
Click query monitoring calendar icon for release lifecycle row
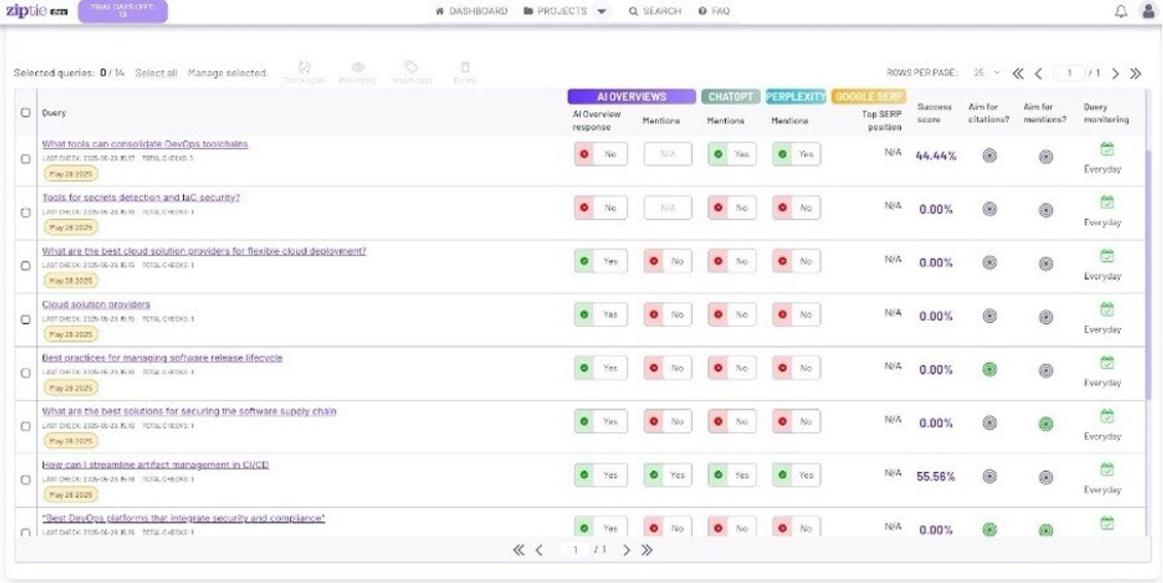tap(1106, 362)
